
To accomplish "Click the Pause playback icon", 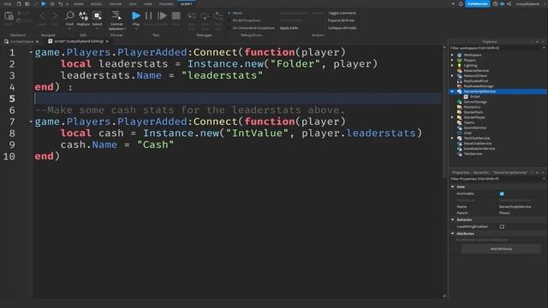I will point(148,15).
